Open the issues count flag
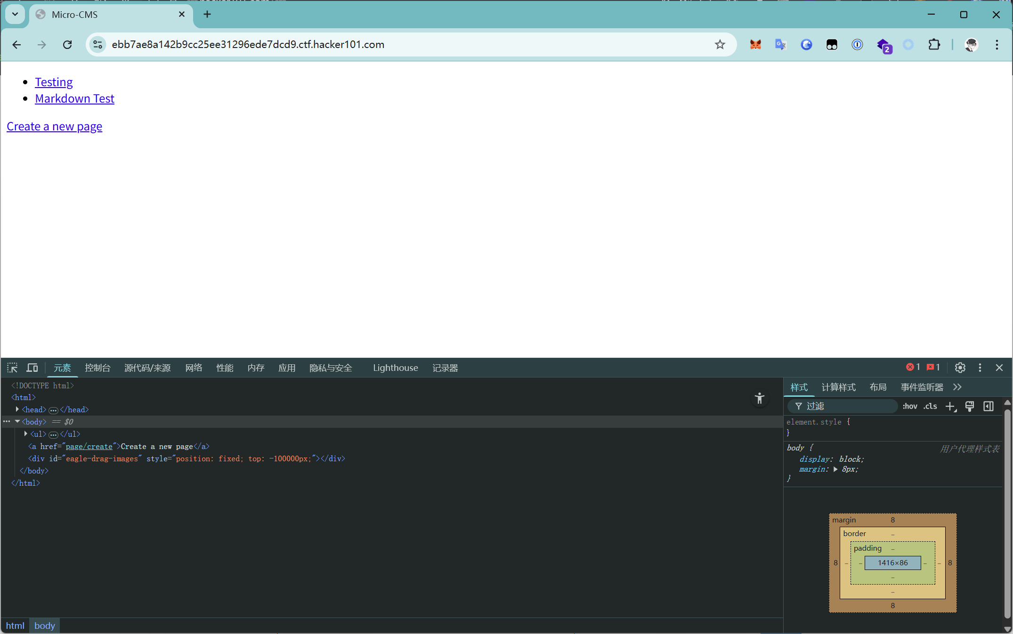Viewport: 1013px width, 634px height. point(933,367)
